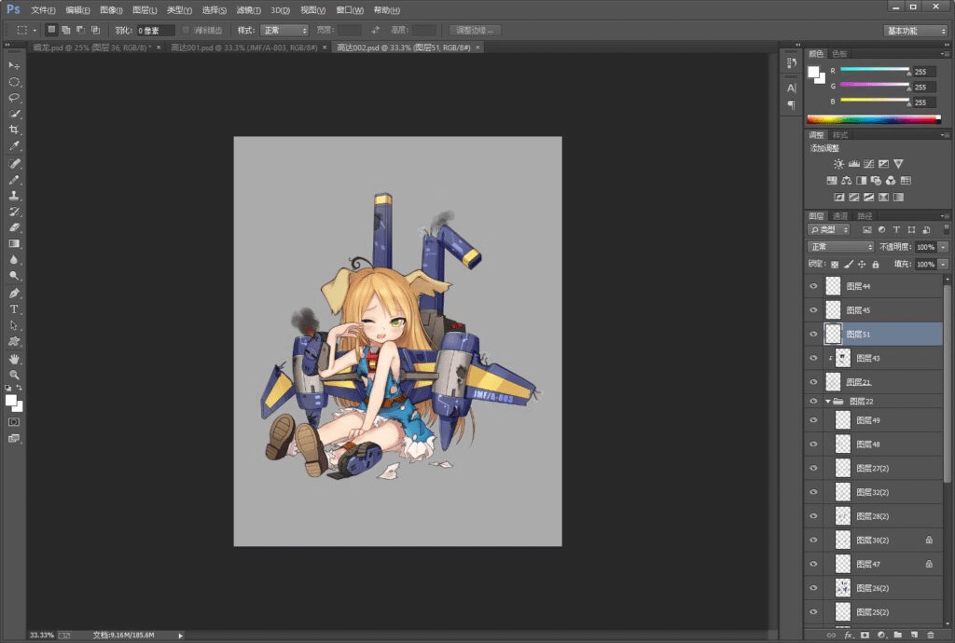Screen dimensions: 955x643
Task: Collapse the 图层 22 group
Action: (x=828, y=402)
